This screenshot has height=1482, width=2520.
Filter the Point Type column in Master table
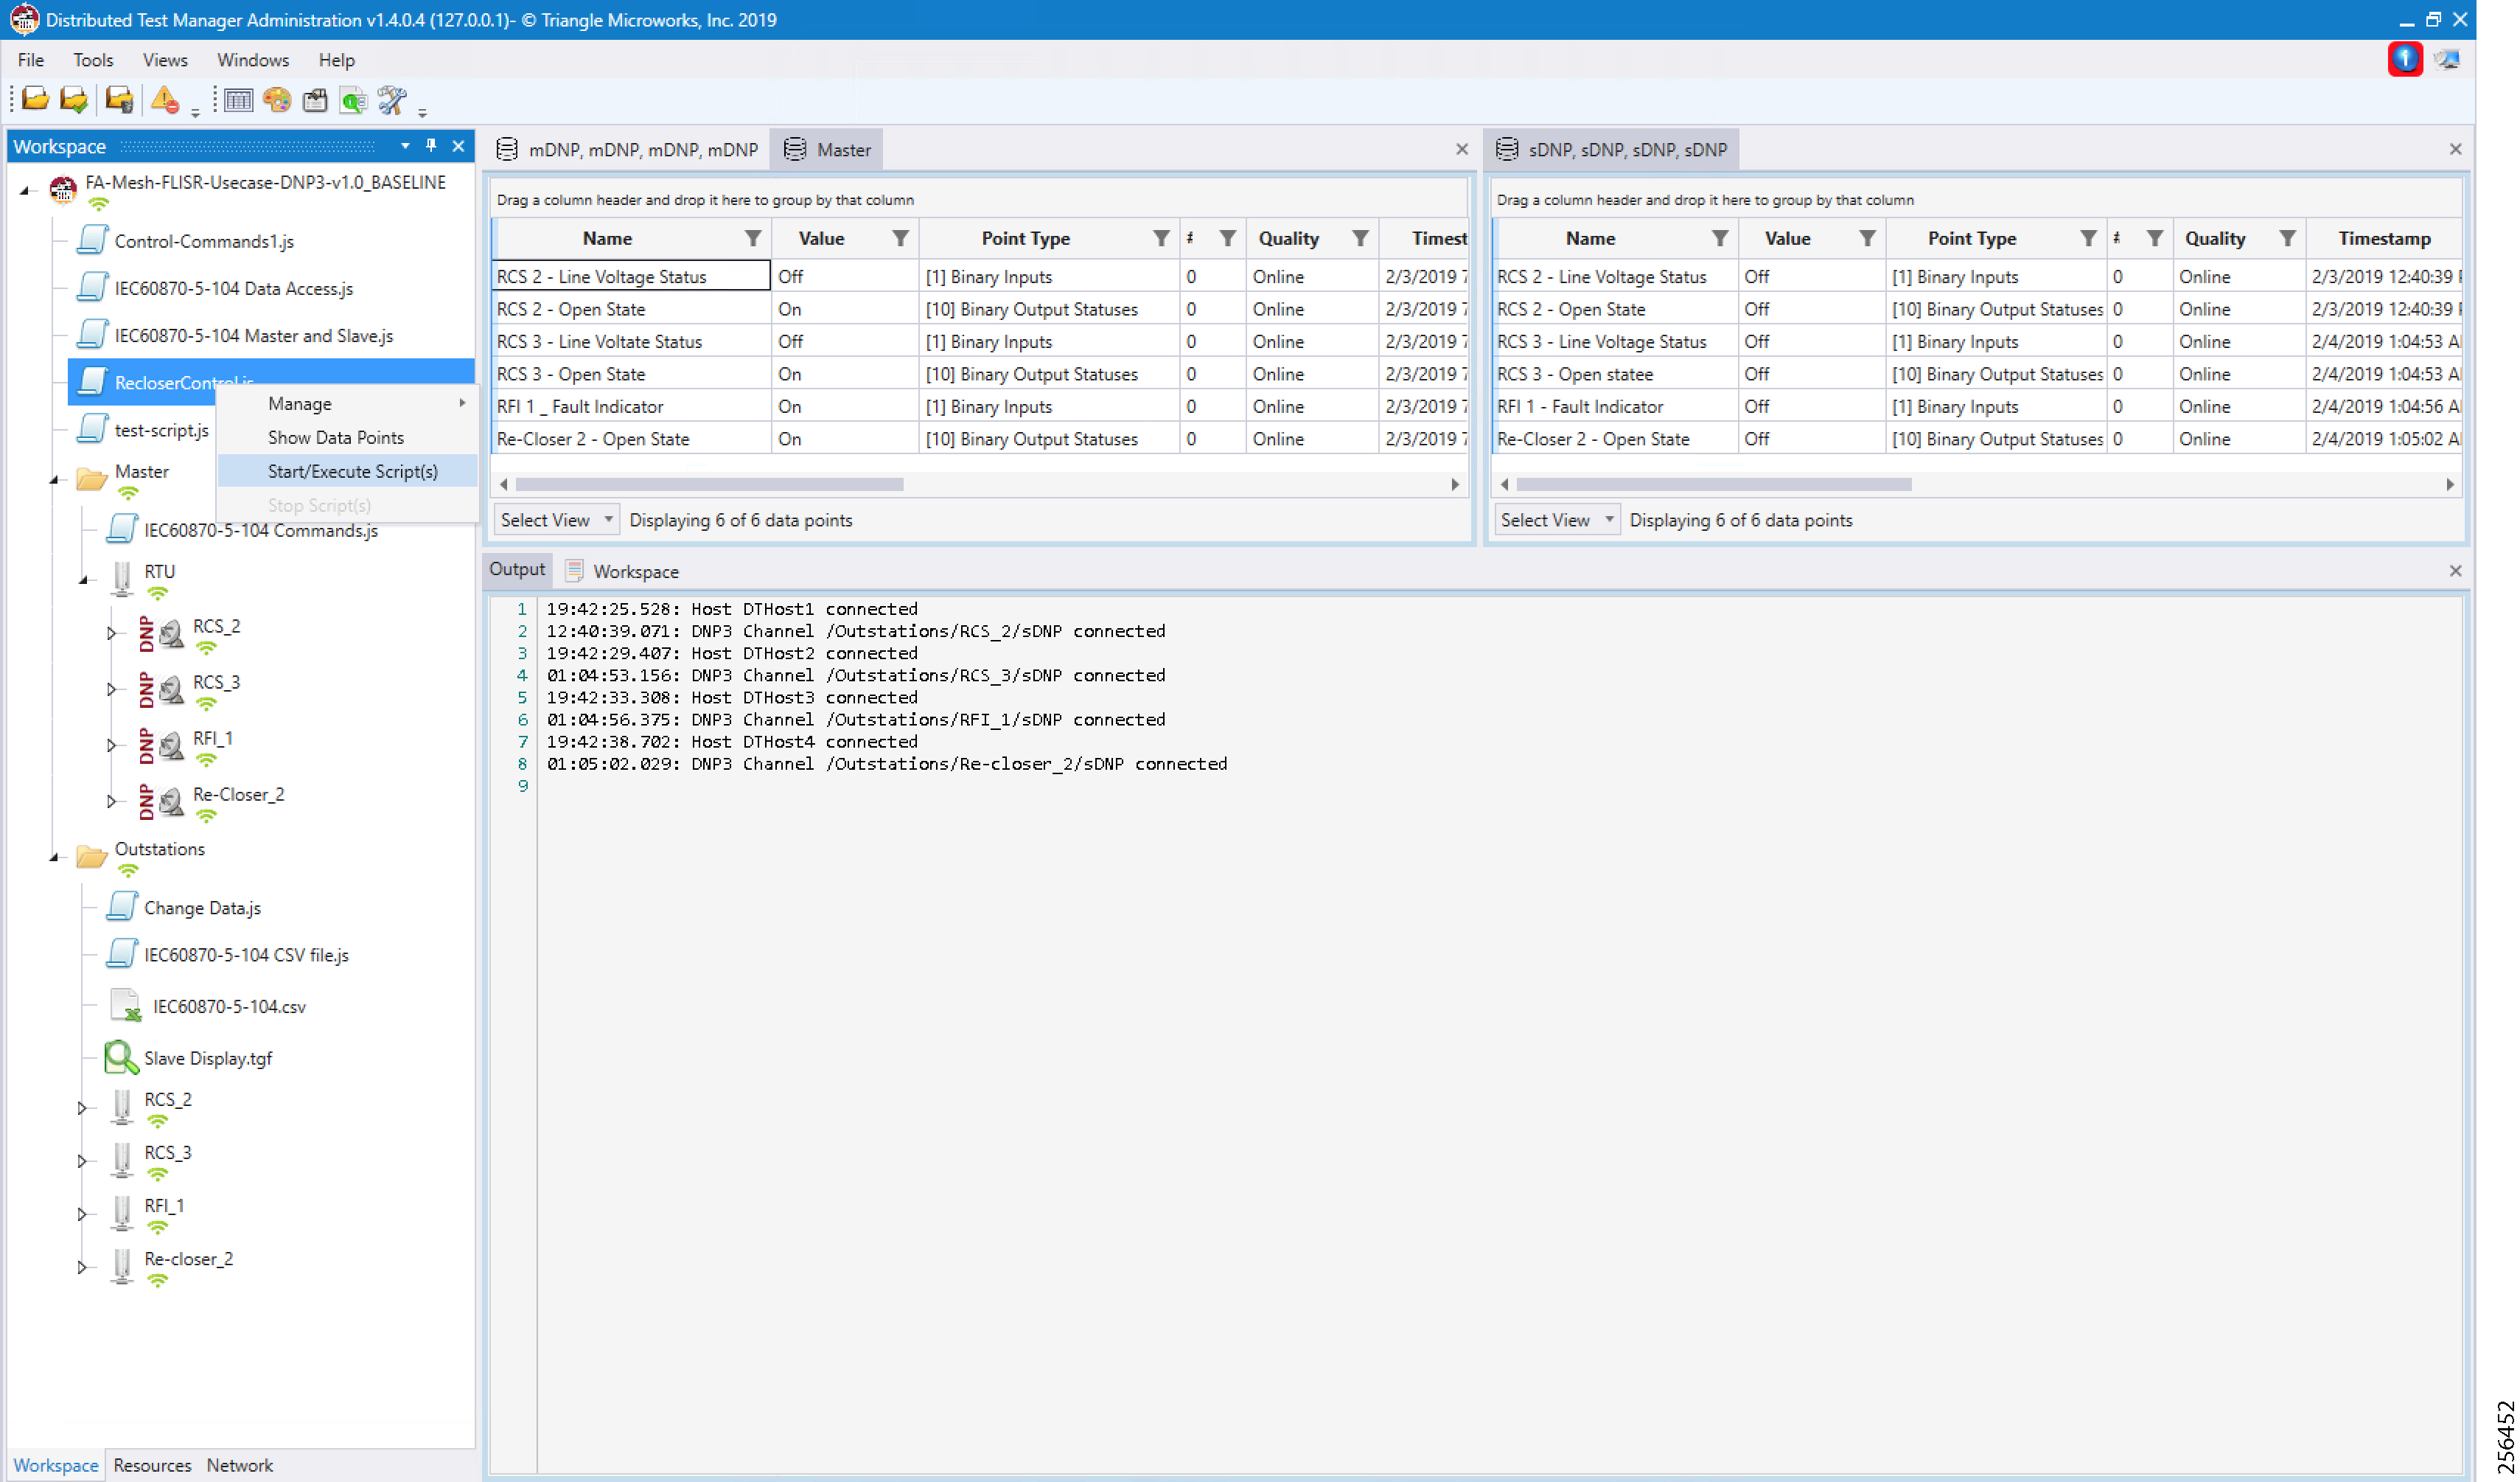1161,238
